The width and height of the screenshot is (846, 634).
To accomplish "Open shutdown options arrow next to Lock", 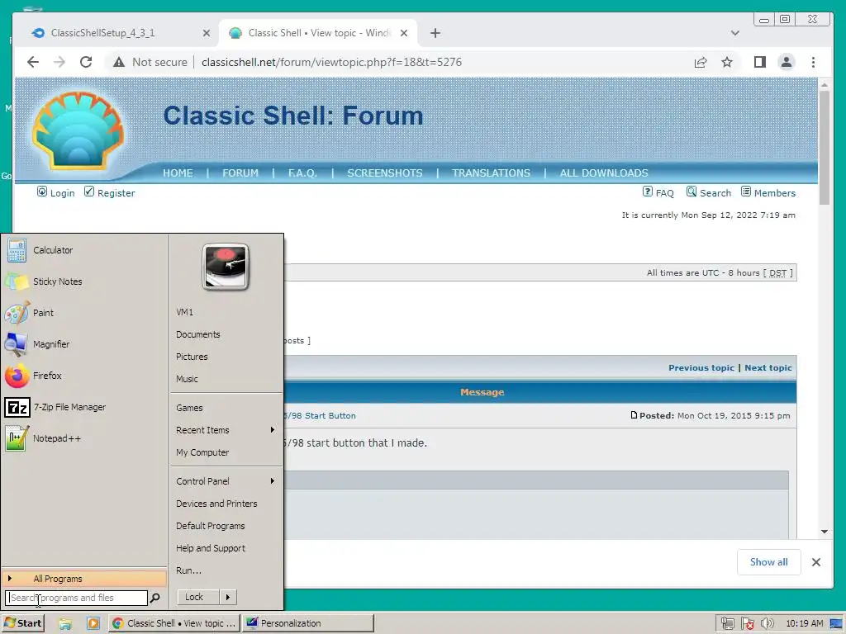I will click(228, 597).
